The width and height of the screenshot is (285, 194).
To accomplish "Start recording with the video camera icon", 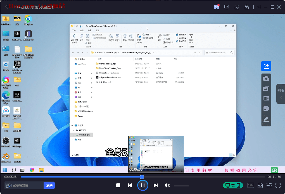I will point(266,109).
